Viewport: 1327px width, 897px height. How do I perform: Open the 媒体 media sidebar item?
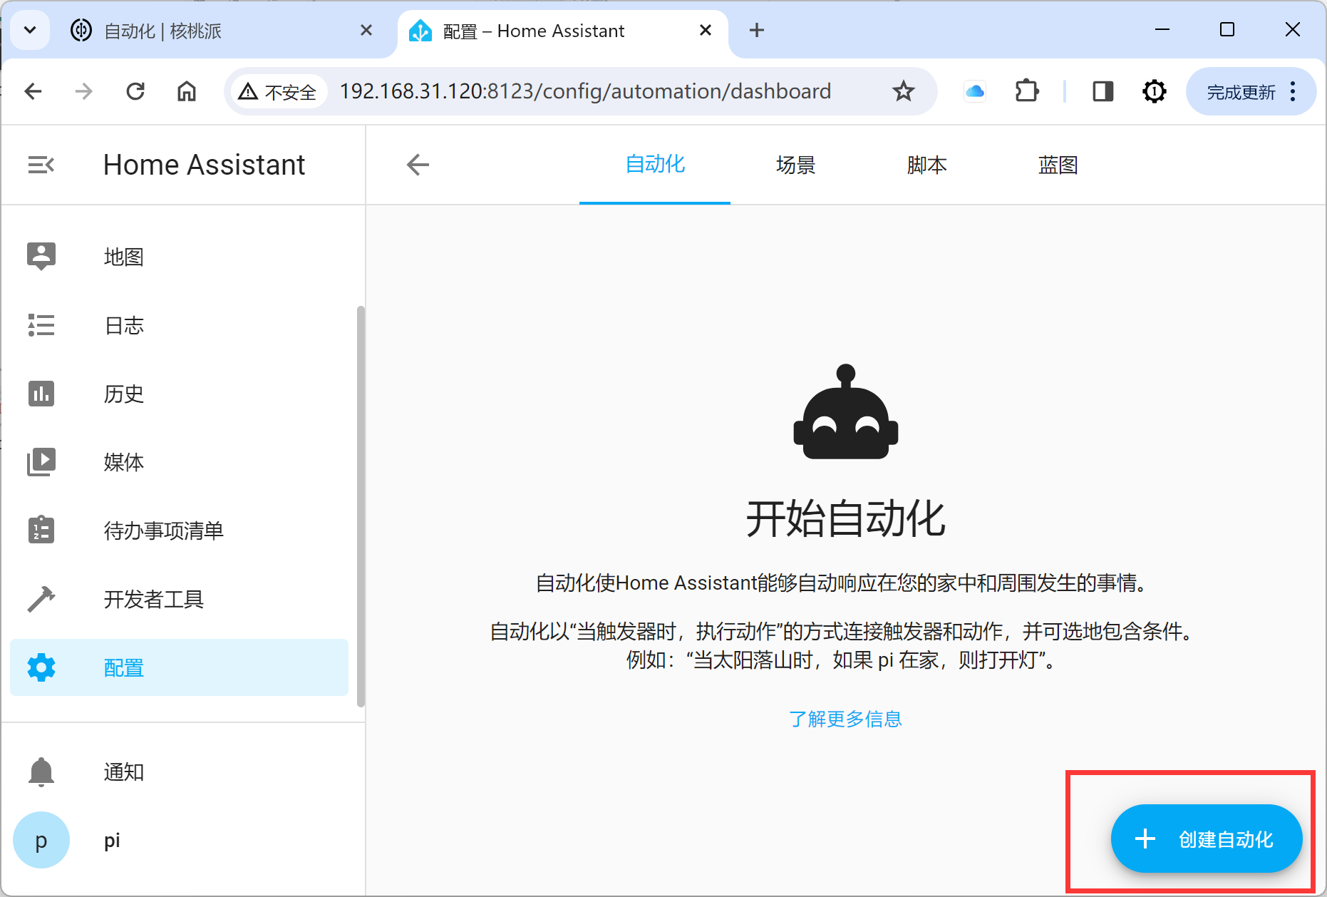click(x=179, y=462)
